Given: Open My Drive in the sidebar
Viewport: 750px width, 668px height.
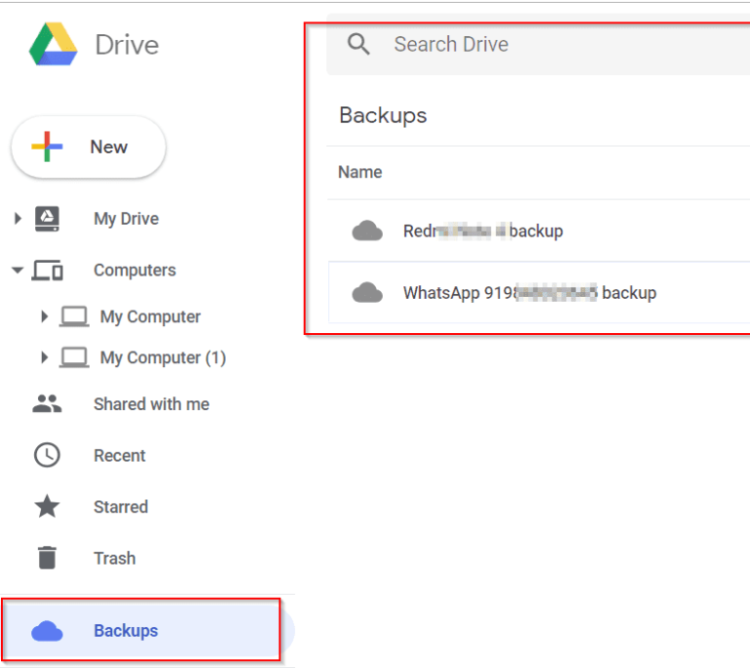Looking at the screenshot, I should [x=126, y=219].
